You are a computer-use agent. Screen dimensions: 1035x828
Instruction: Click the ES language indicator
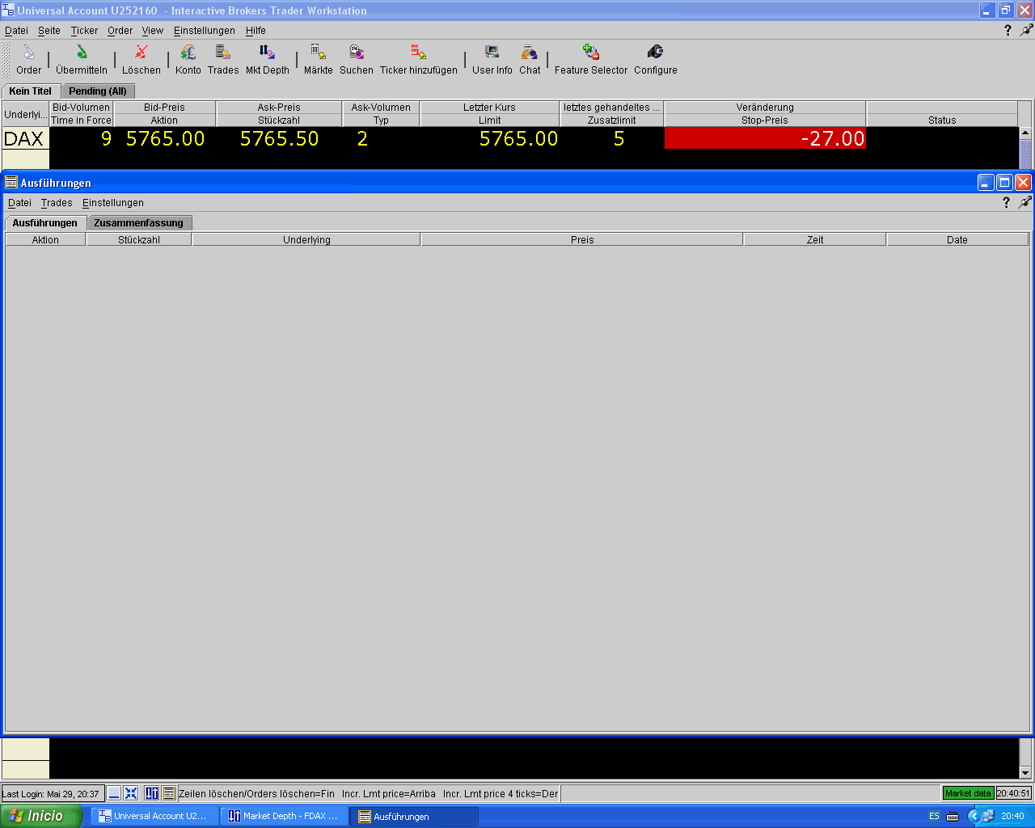(x=934, y=816)
